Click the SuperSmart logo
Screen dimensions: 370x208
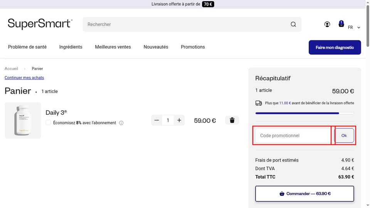point(40,24)
